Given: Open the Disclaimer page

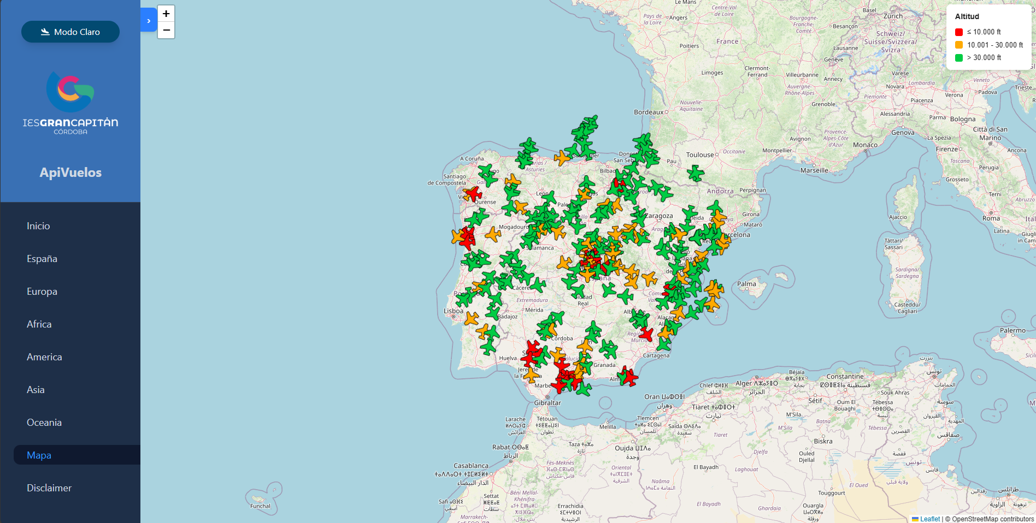Looking at the screenshot, I should tap(49, 488).
